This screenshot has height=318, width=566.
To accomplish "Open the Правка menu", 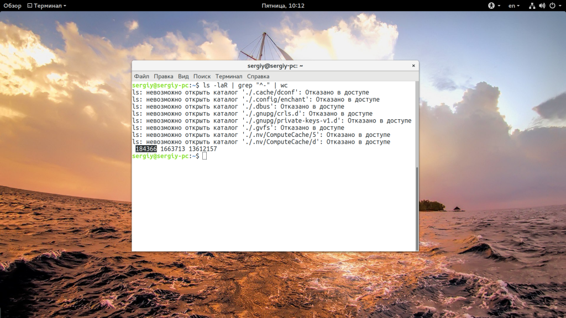I will point(164,76).
